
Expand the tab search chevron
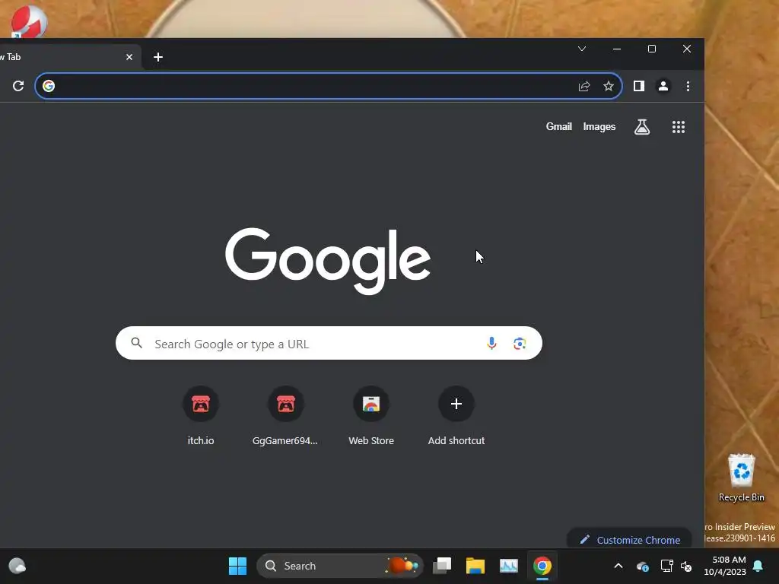(x=582, y=49)
